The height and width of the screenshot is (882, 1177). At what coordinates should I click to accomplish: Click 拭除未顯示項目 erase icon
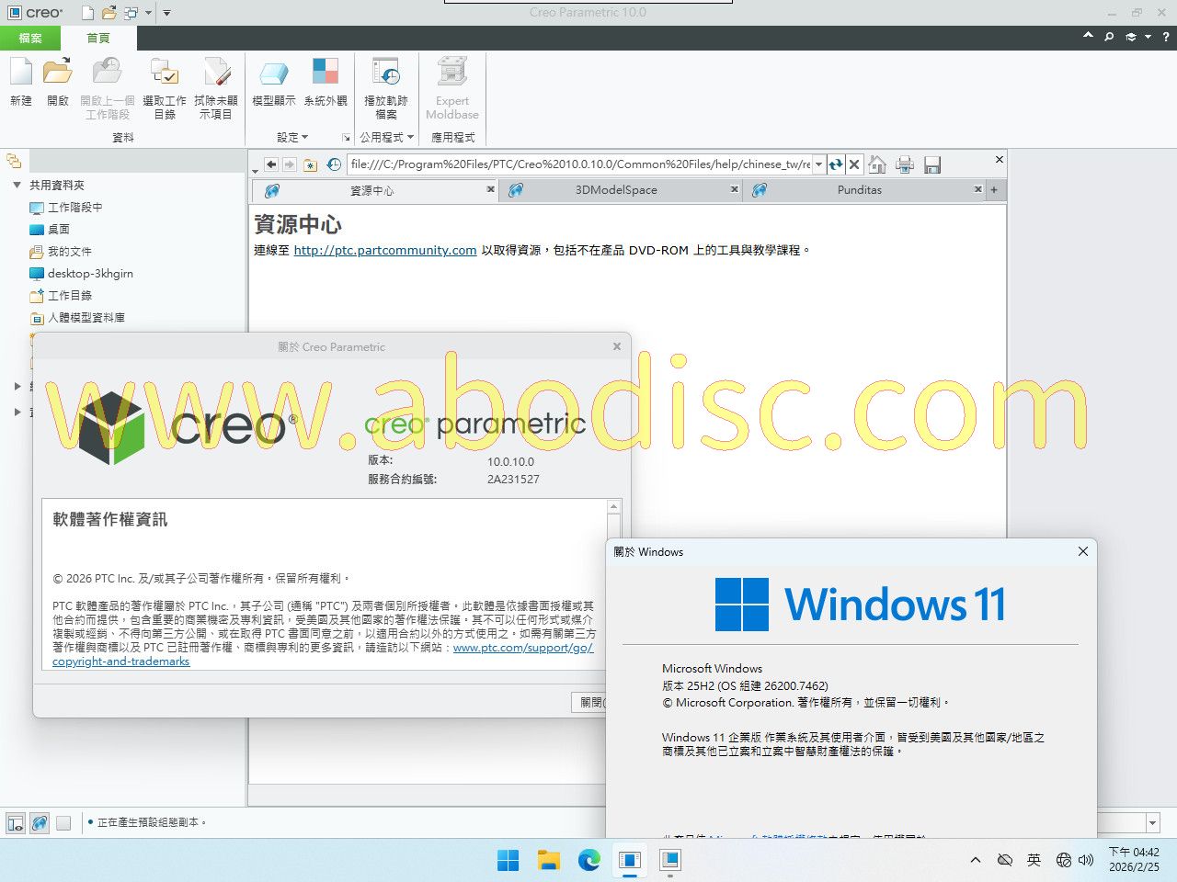[216, 73]
